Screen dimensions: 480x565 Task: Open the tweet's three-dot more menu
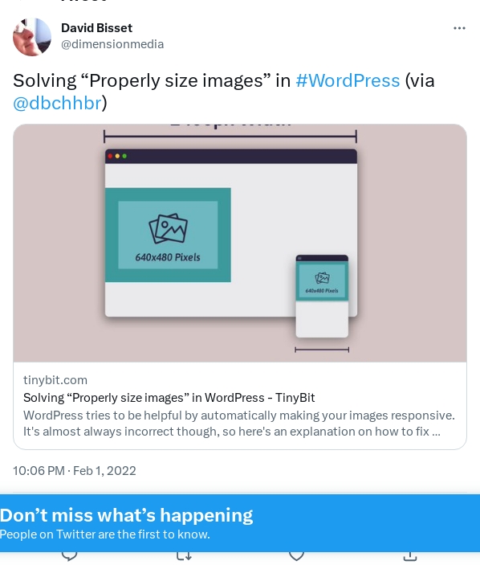click(x=459, y=28)
